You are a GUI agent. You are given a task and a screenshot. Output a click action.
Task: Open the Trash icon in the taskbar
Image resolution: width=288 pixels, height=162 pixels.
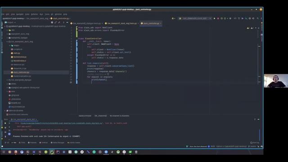coord(136,152)
